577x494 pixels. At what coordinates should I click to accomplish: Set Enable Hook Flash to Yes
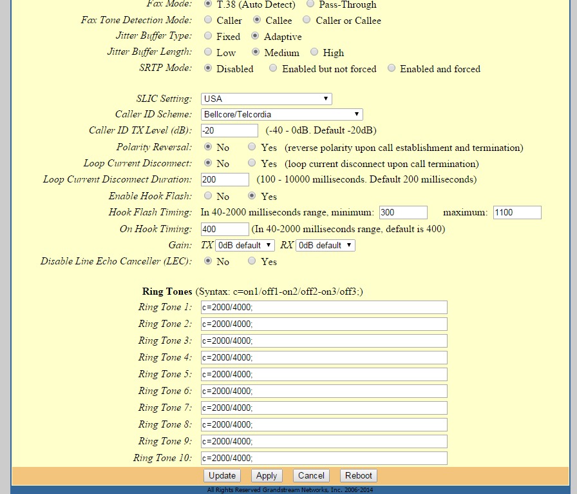(252, 195)
